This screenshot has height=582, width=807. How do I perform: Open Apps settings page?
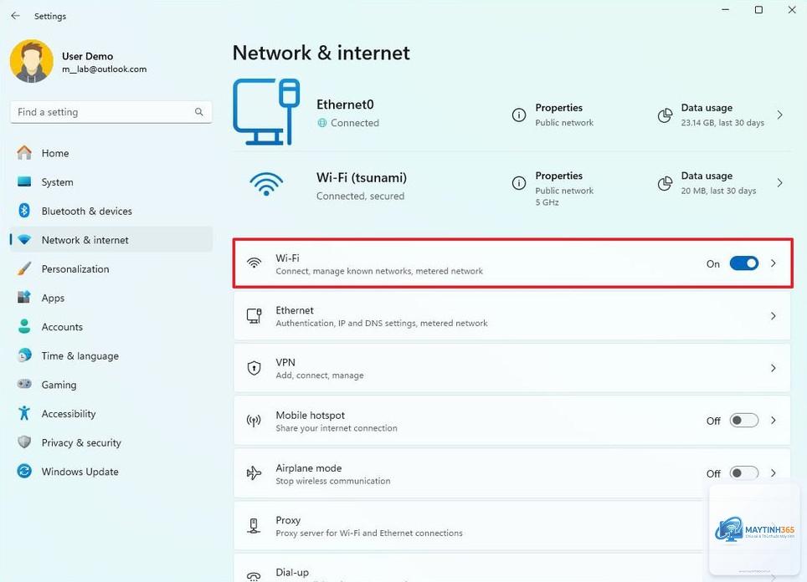coord(111,297)
